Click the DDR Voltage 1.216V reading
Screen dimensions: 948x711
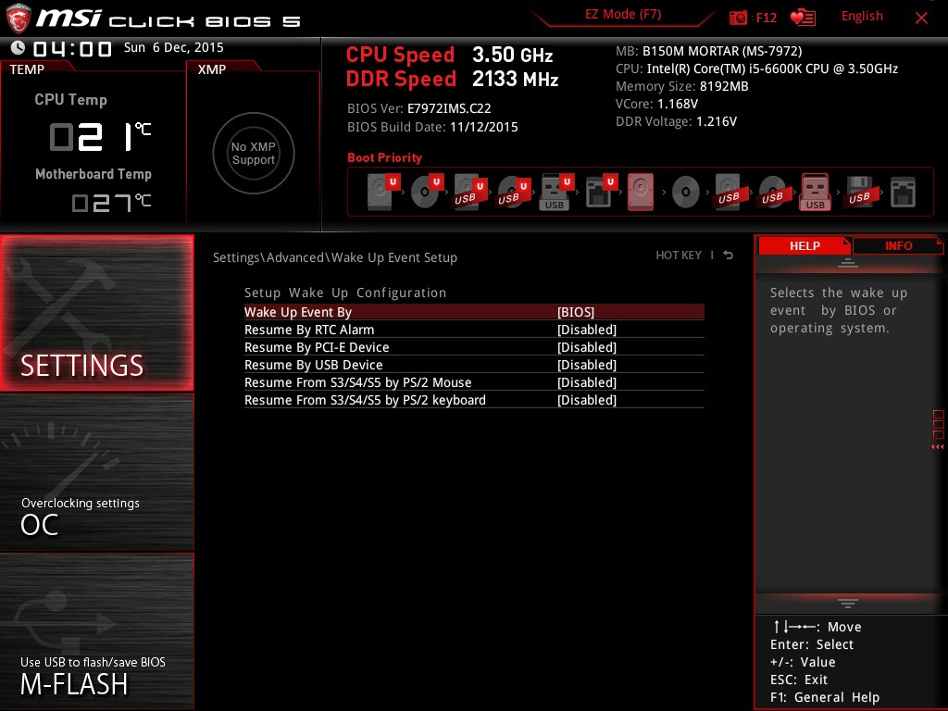click(676, 121)
